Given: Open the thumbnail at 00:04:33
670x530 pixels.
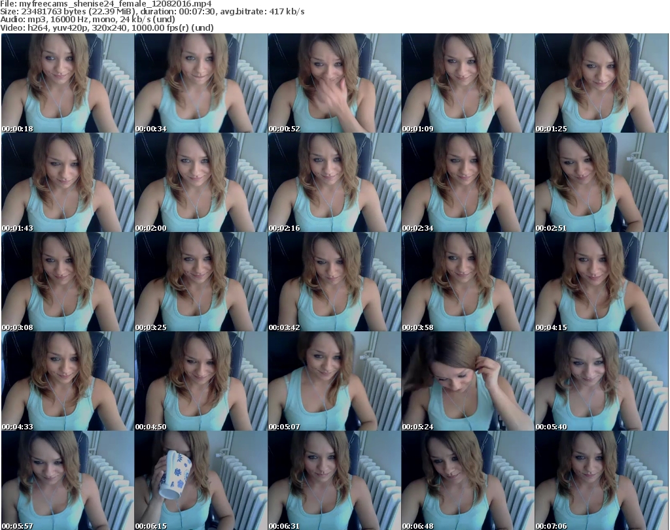Looking at the screenshot, I should point(67,381).
